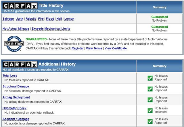Click the green checkmark in Odometer Check row
This screenshot has width=184, height=127.
point(150,111)
